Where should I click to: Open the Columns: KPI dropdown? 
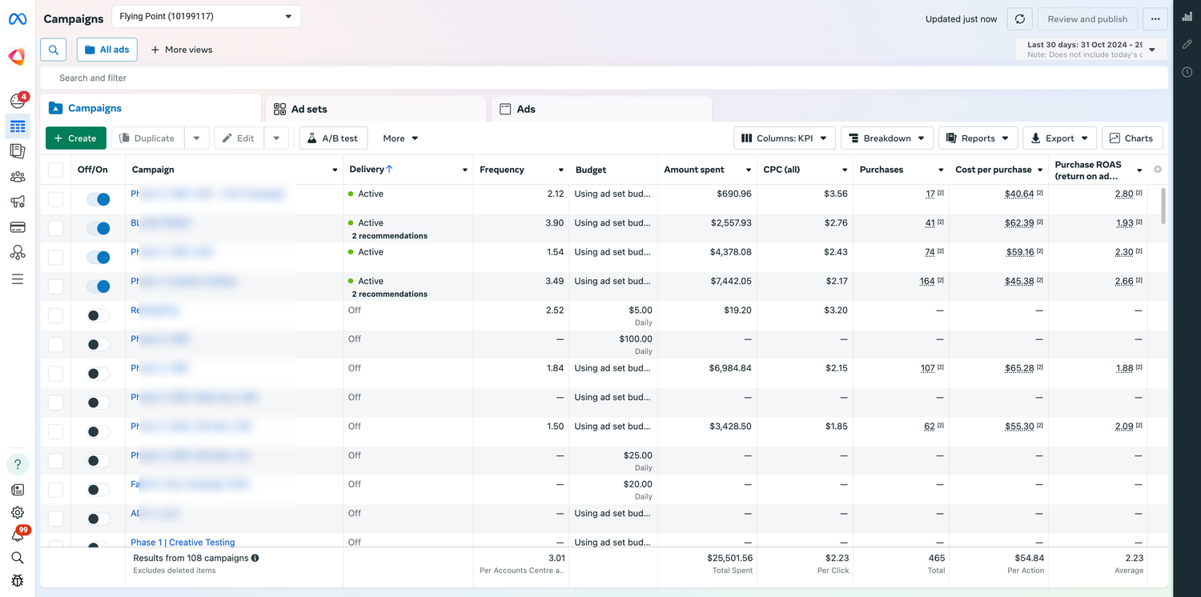click(785, 138)
